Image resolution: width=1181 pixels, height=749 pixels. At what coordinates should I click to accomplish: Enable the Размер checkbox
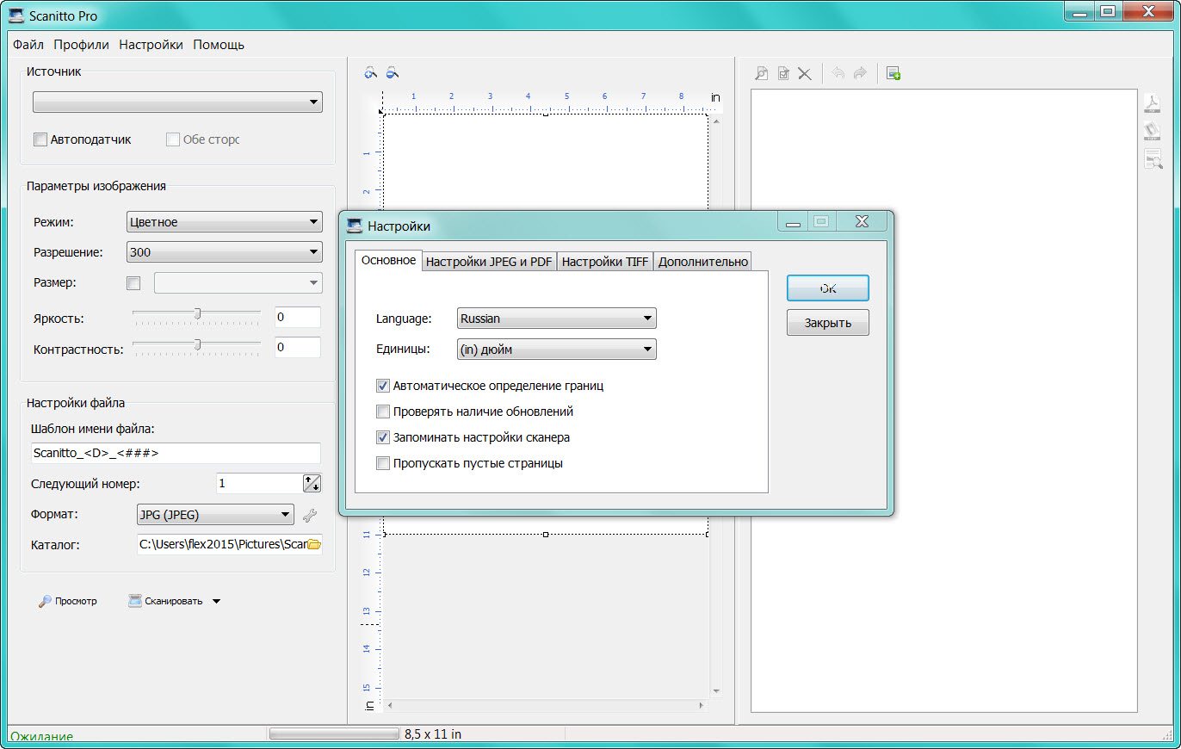click(x=133, y=282)
